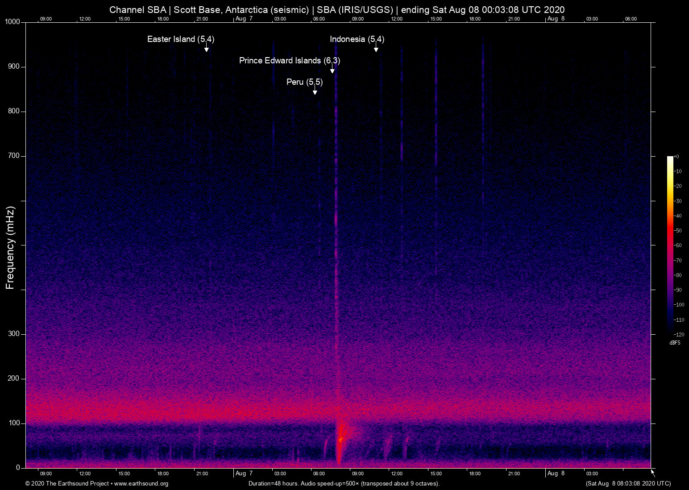Click the Prince Edward Islands (6.3) label
The height and width of the screenshot is (490, 689).
289,61
